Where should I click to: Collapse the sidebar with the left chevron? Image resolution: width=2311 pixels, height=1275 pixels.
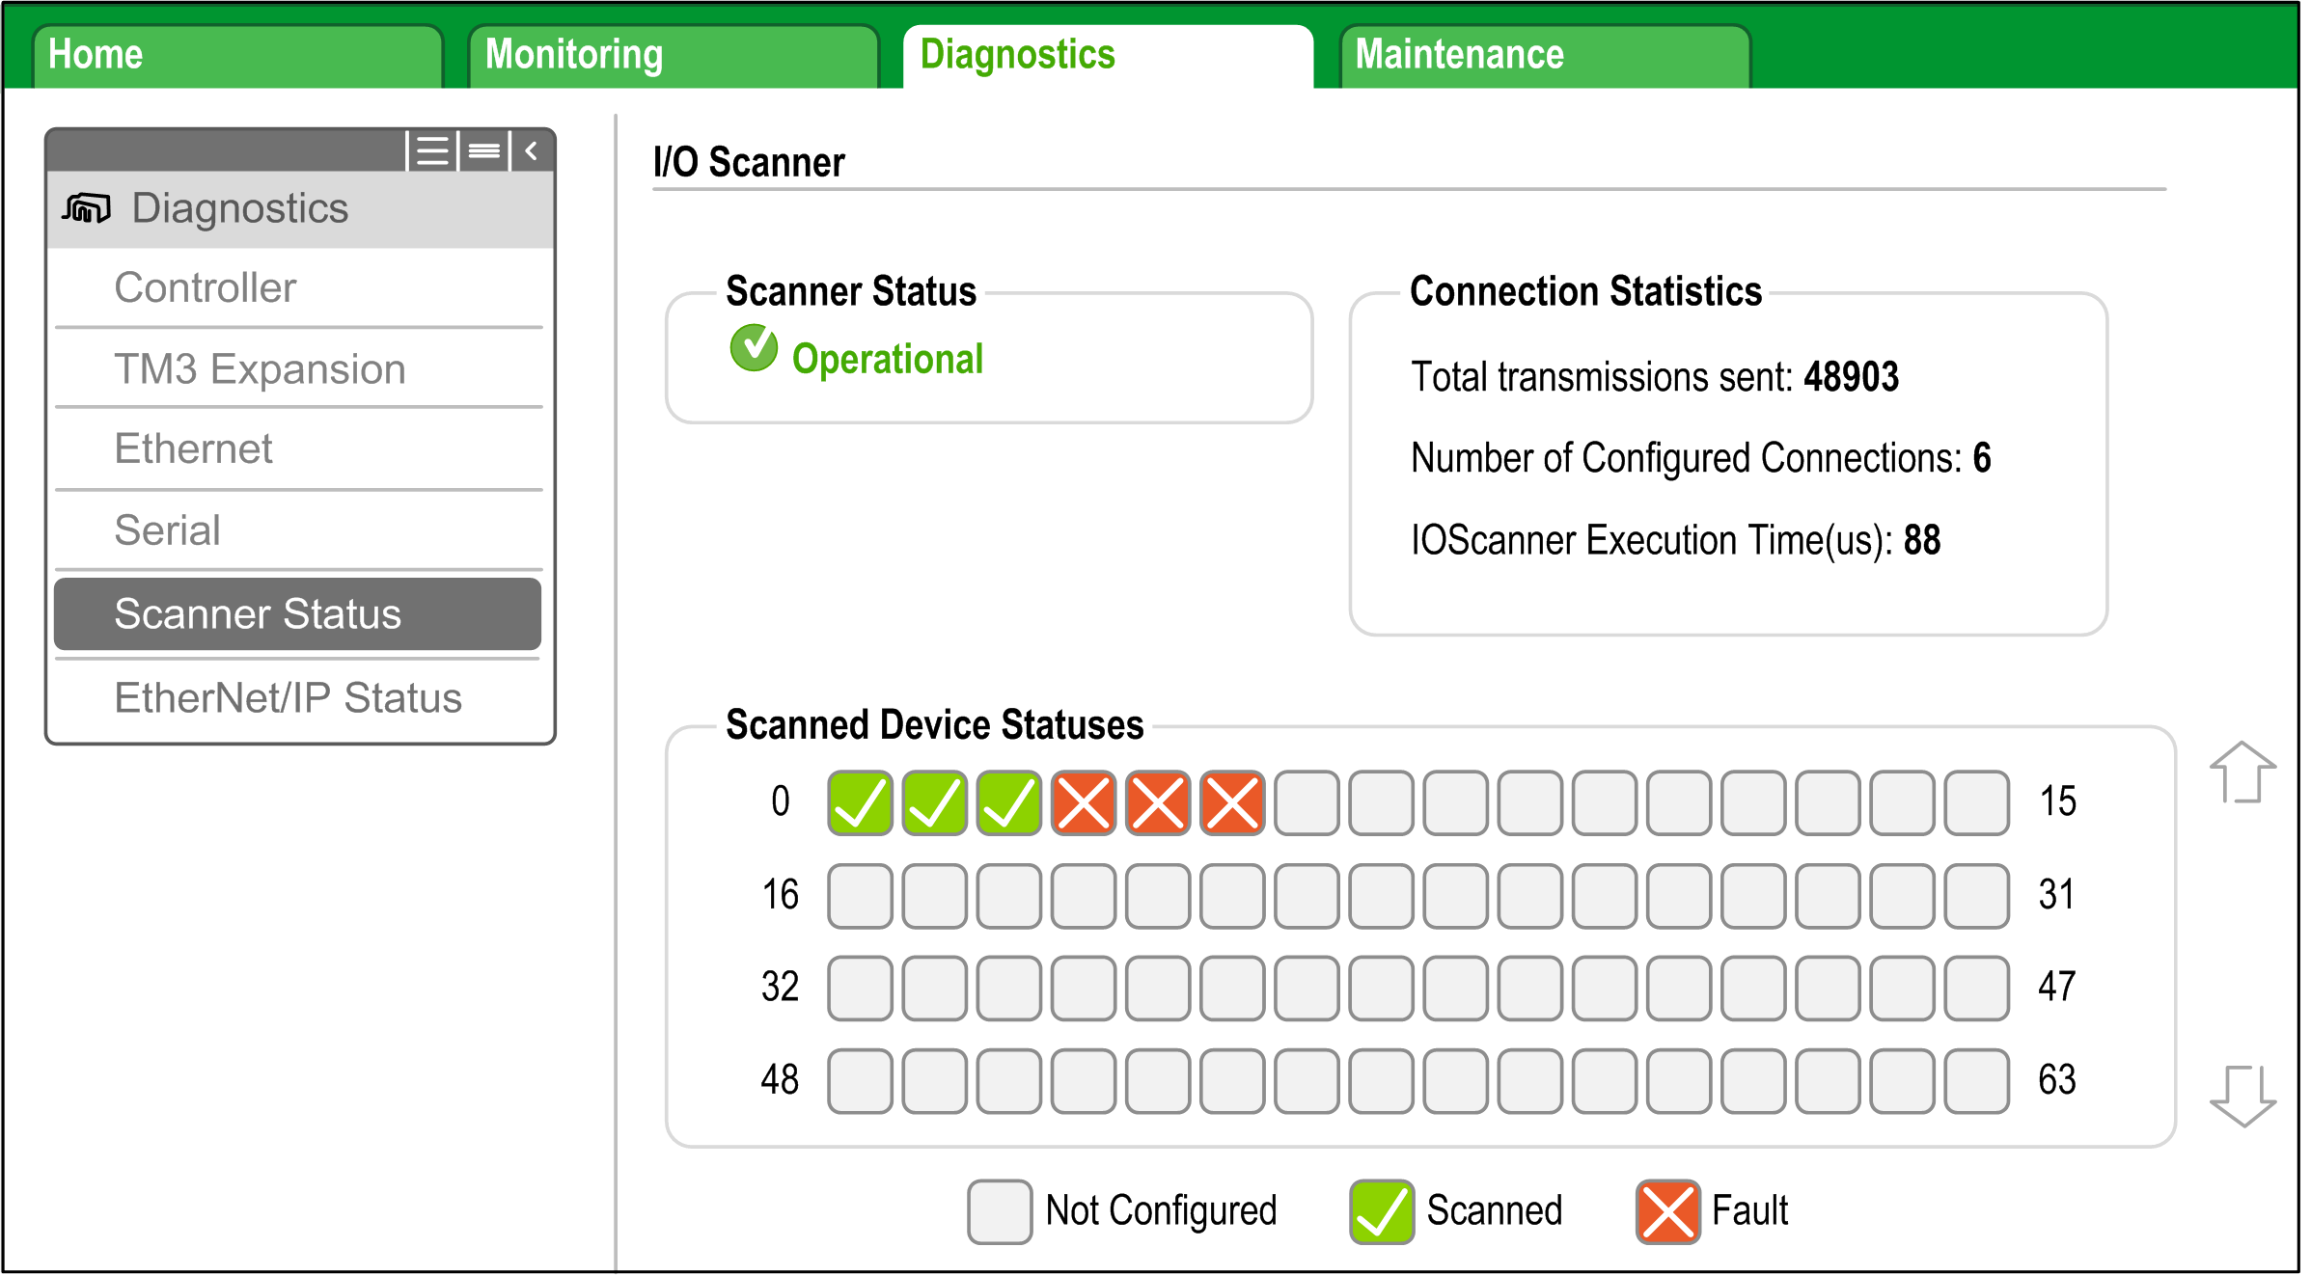click(x=531, y=151)
